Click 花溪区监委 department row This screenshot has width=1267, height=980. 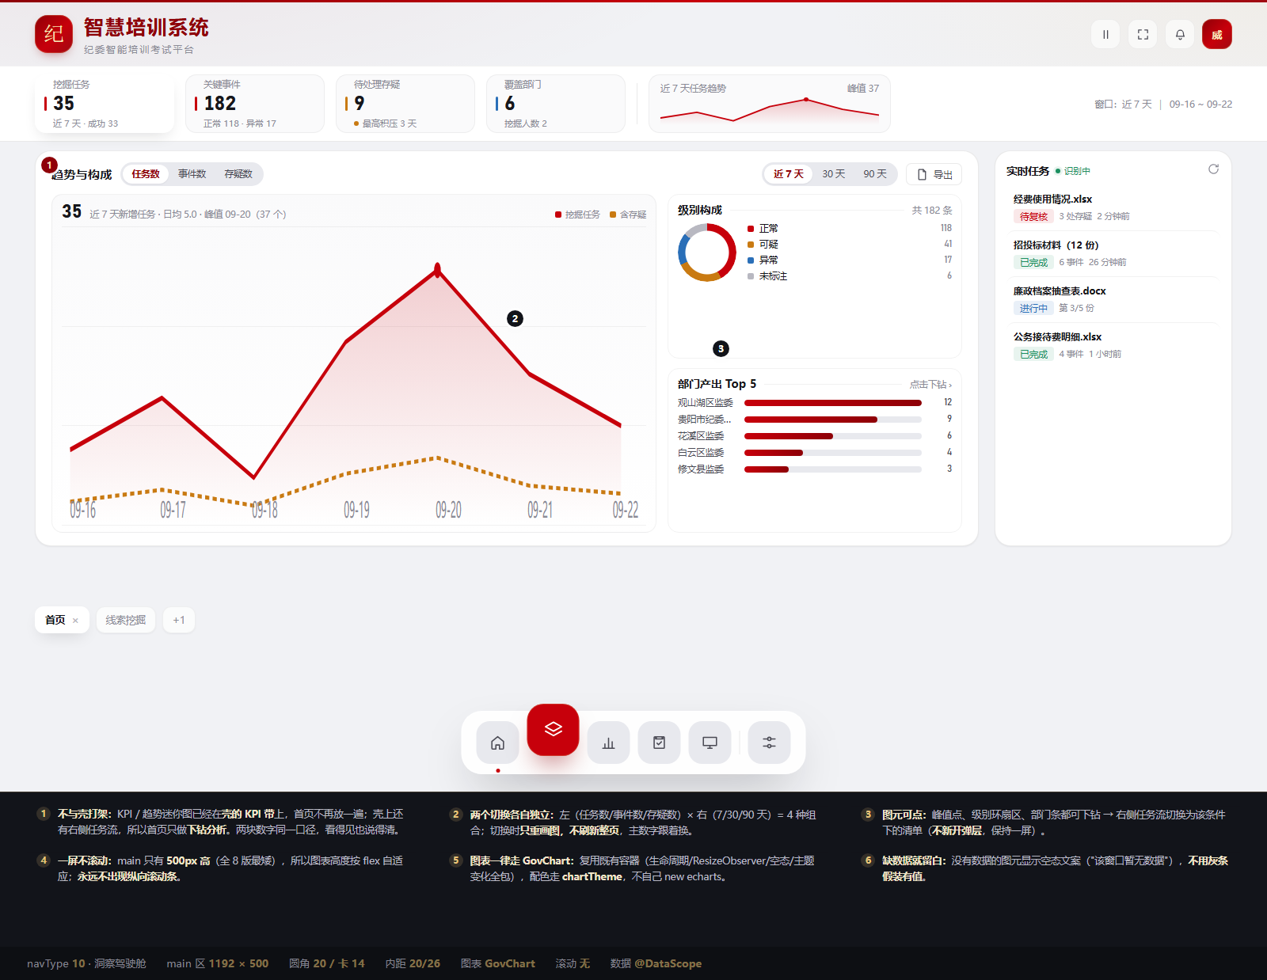click(815, 436)
